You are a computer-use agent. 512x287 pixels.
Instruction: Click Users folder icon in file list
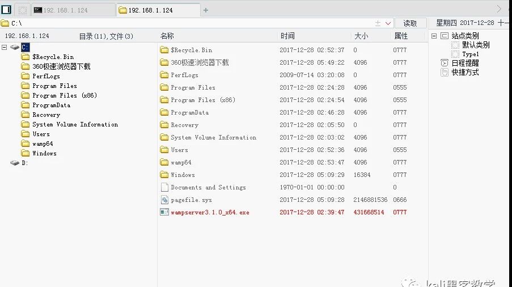(164, 150)
